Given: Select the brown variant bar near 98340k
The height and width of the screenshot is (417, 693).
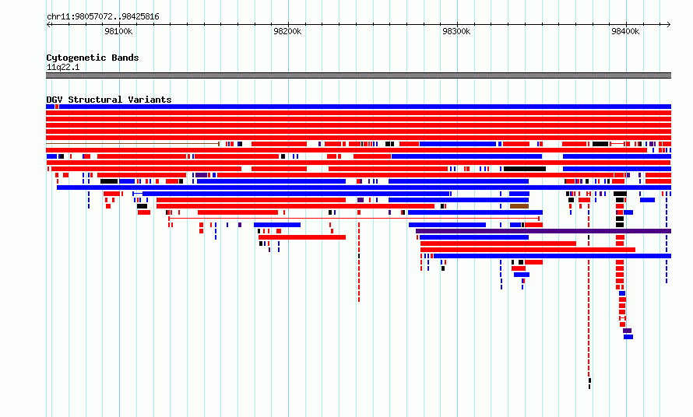Looking at the screenshot, I should (x=519, y=206).
